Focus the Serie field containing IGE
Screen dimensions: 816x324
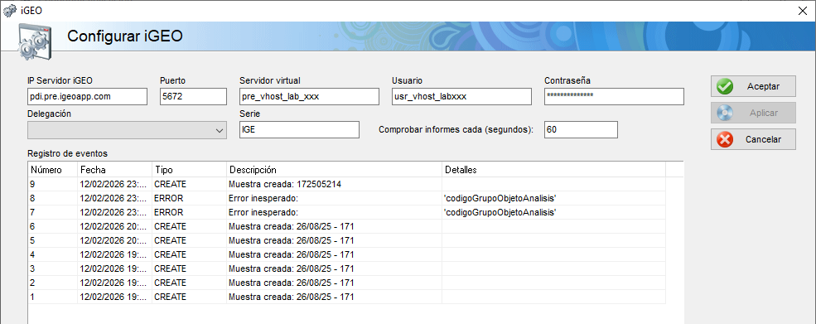pos(299,130)
